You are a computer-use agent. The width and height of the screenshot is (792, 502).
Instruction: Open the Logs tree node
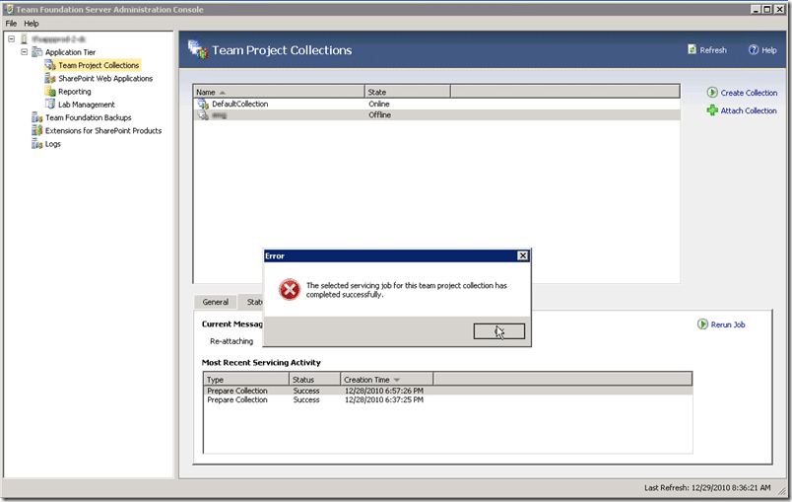click(x=53, y=144)
